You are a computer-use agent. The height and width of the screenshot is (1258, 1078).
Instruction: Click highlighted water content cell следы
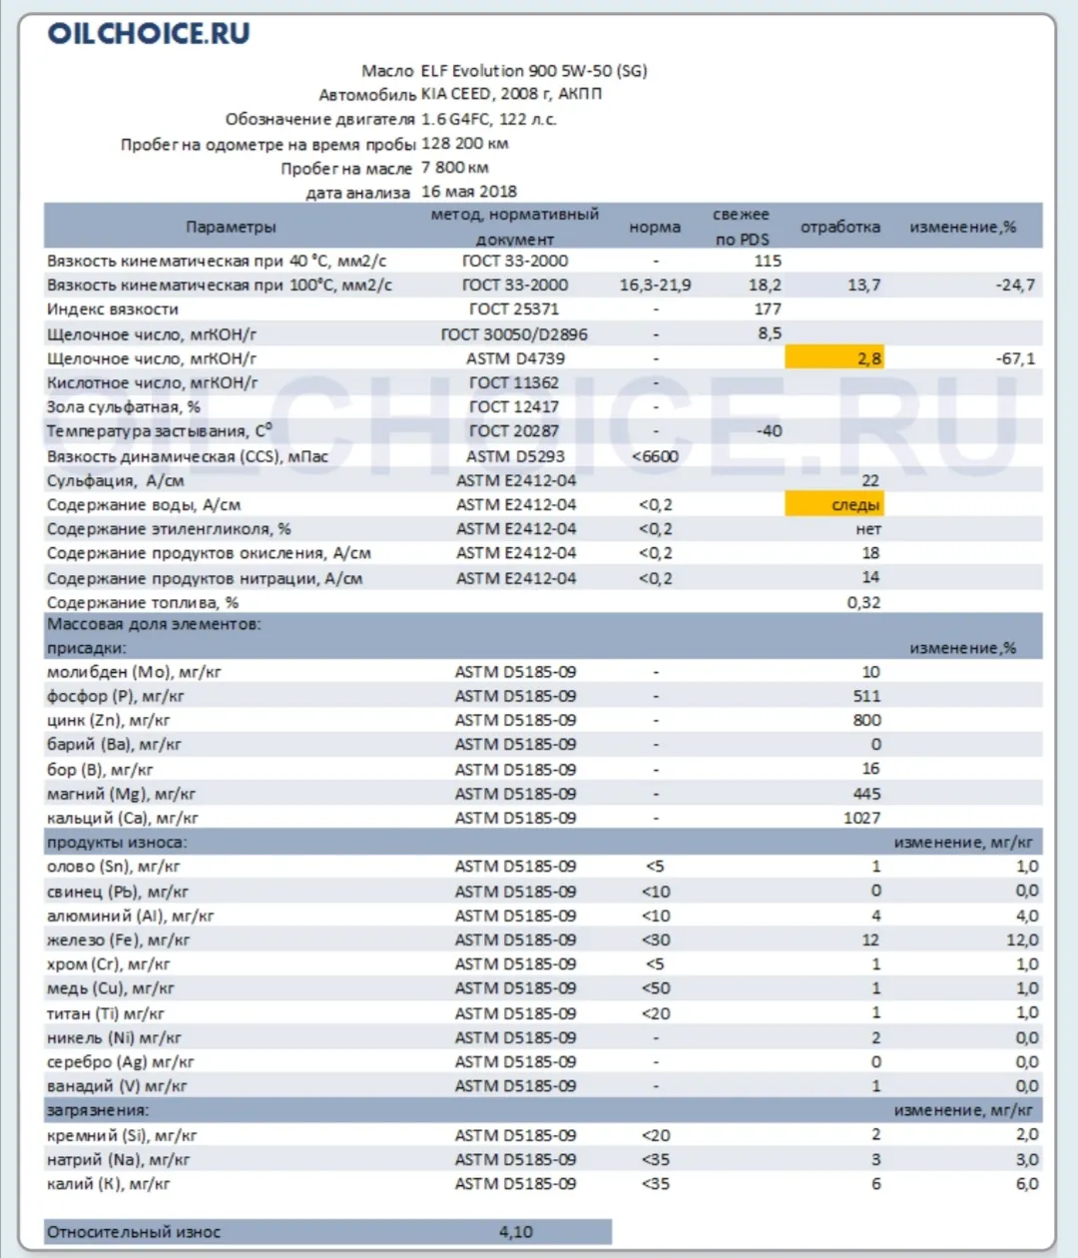[834, 504]
